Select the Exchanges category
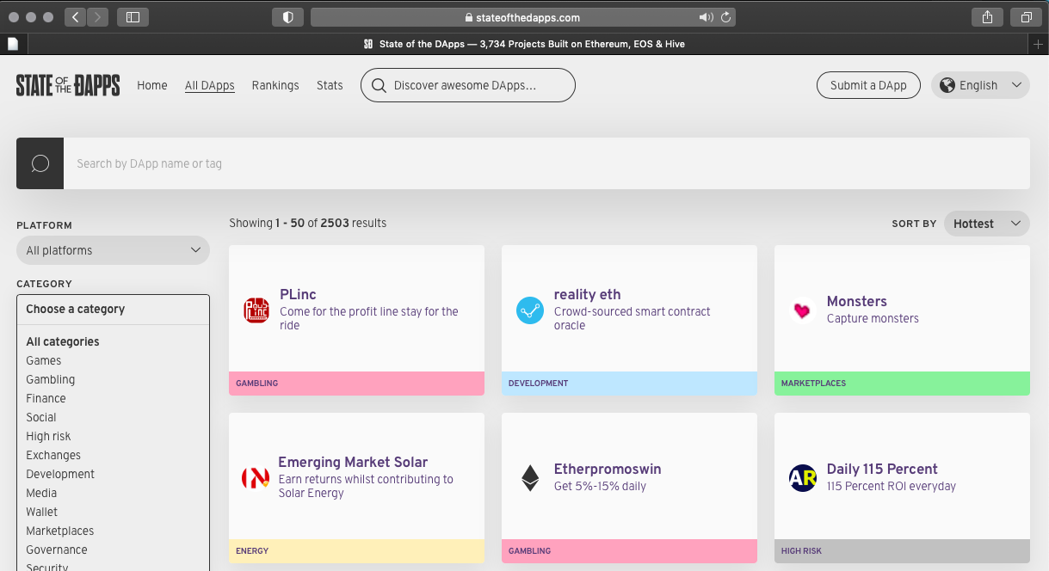1049x571 pixels. click(x=53, y=455)
